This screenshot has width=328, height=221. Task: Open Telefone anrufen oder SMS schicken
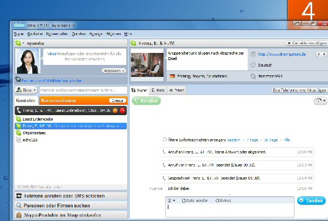(x=71, y=196)
